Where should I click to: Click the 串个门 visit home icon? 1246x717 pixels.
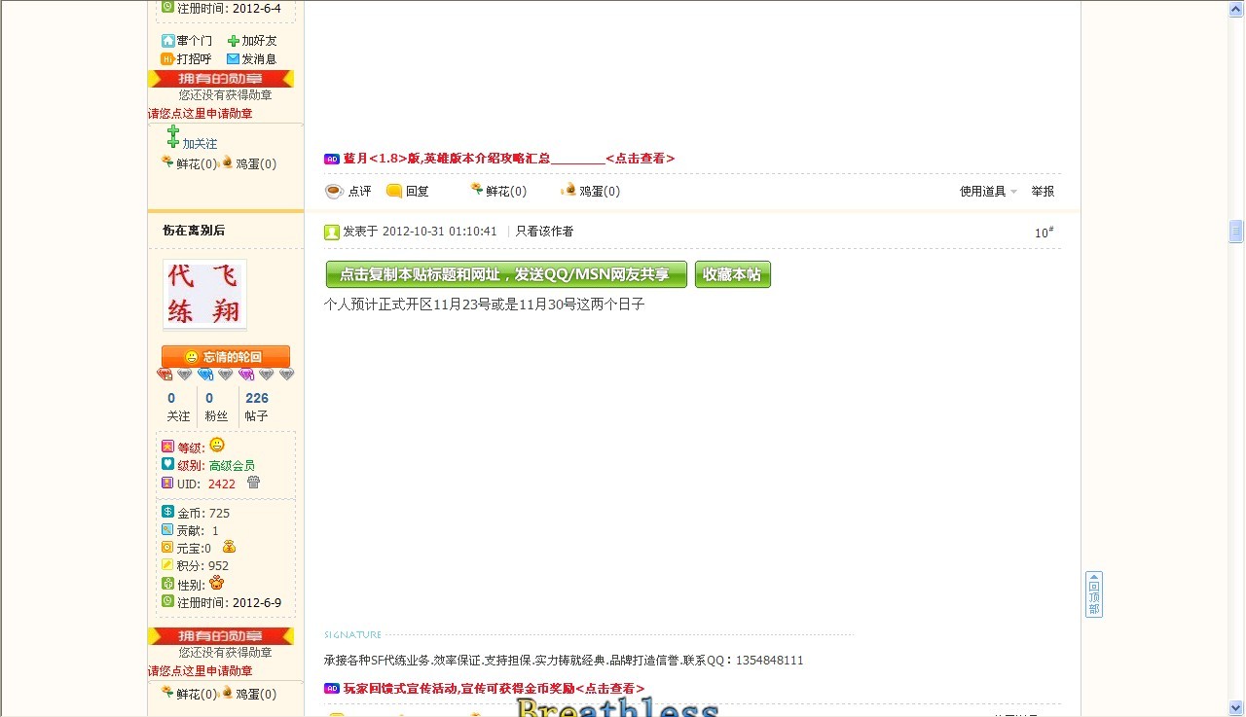(x=168, y=41)
